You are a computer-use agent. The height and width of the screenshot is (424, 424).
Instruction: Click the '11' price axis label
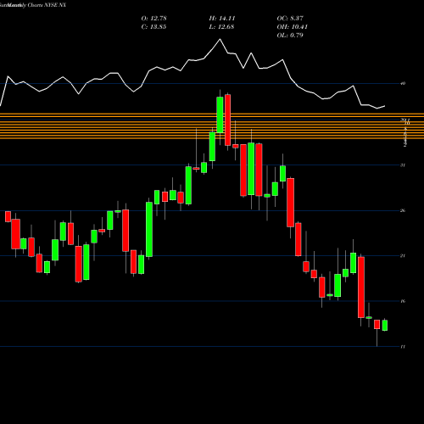coord(403,347)
